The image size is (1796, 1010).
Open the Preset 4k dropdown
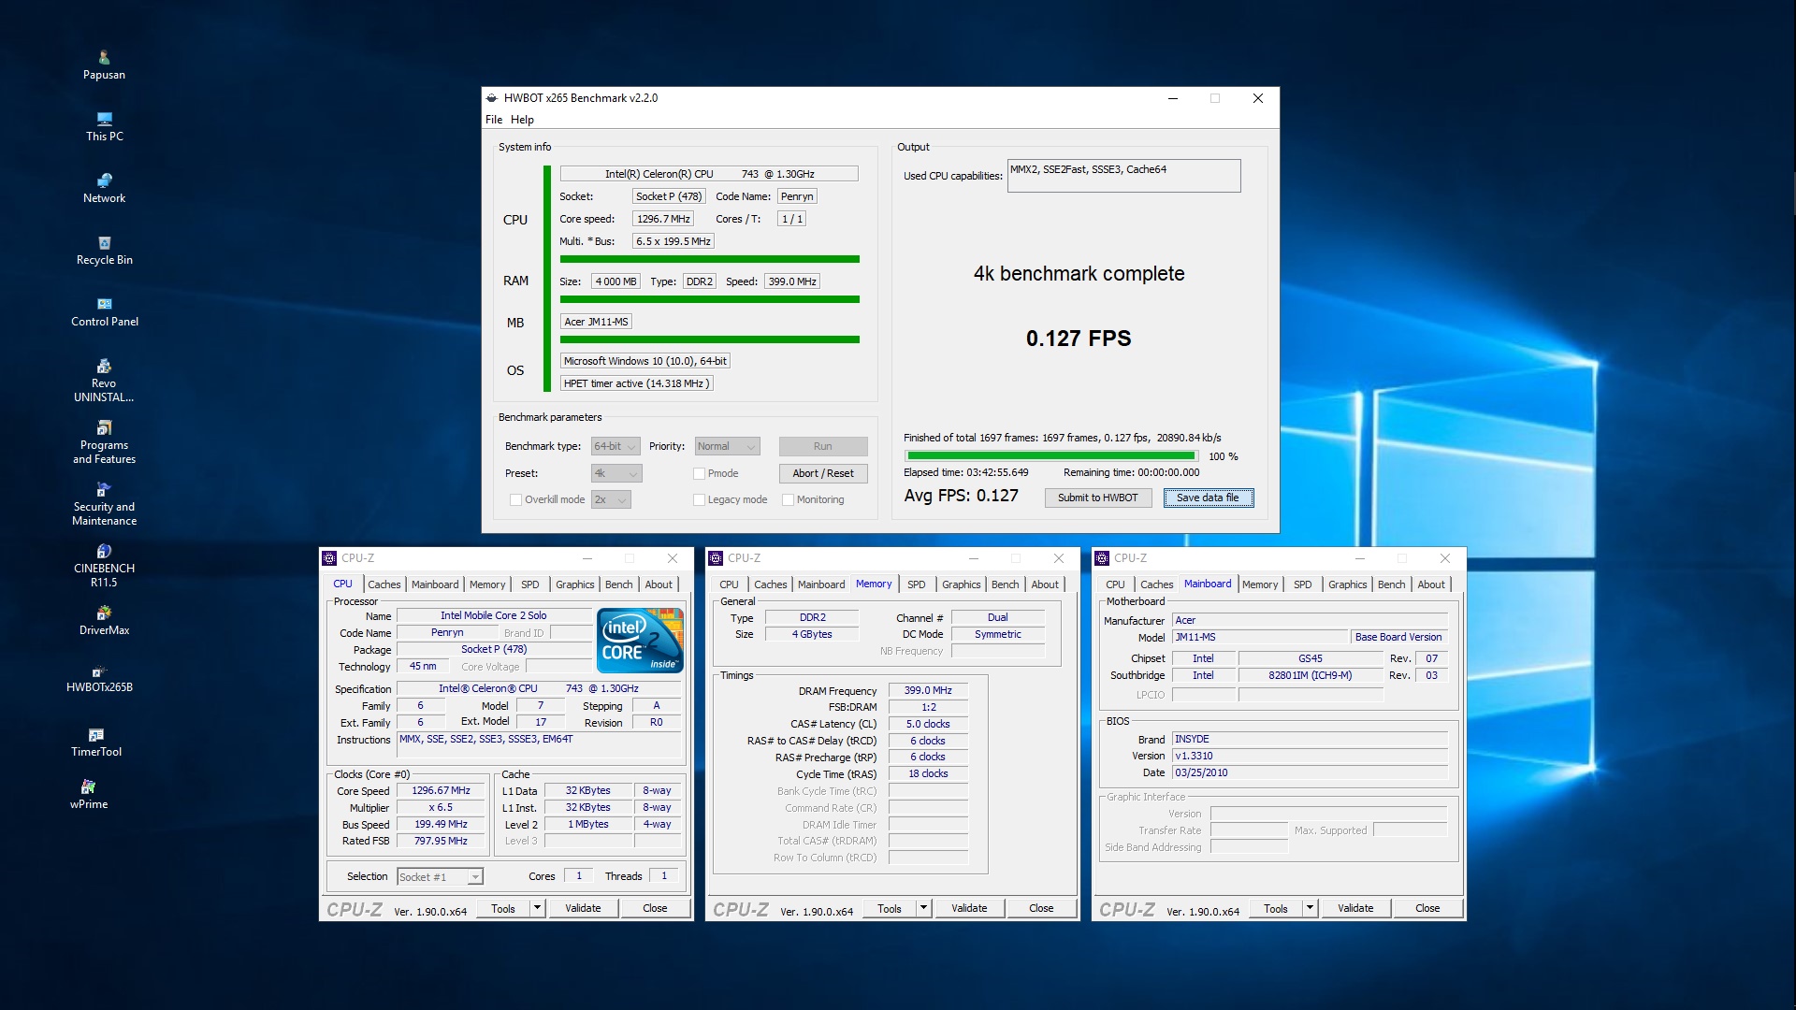(x=616, y=474)
